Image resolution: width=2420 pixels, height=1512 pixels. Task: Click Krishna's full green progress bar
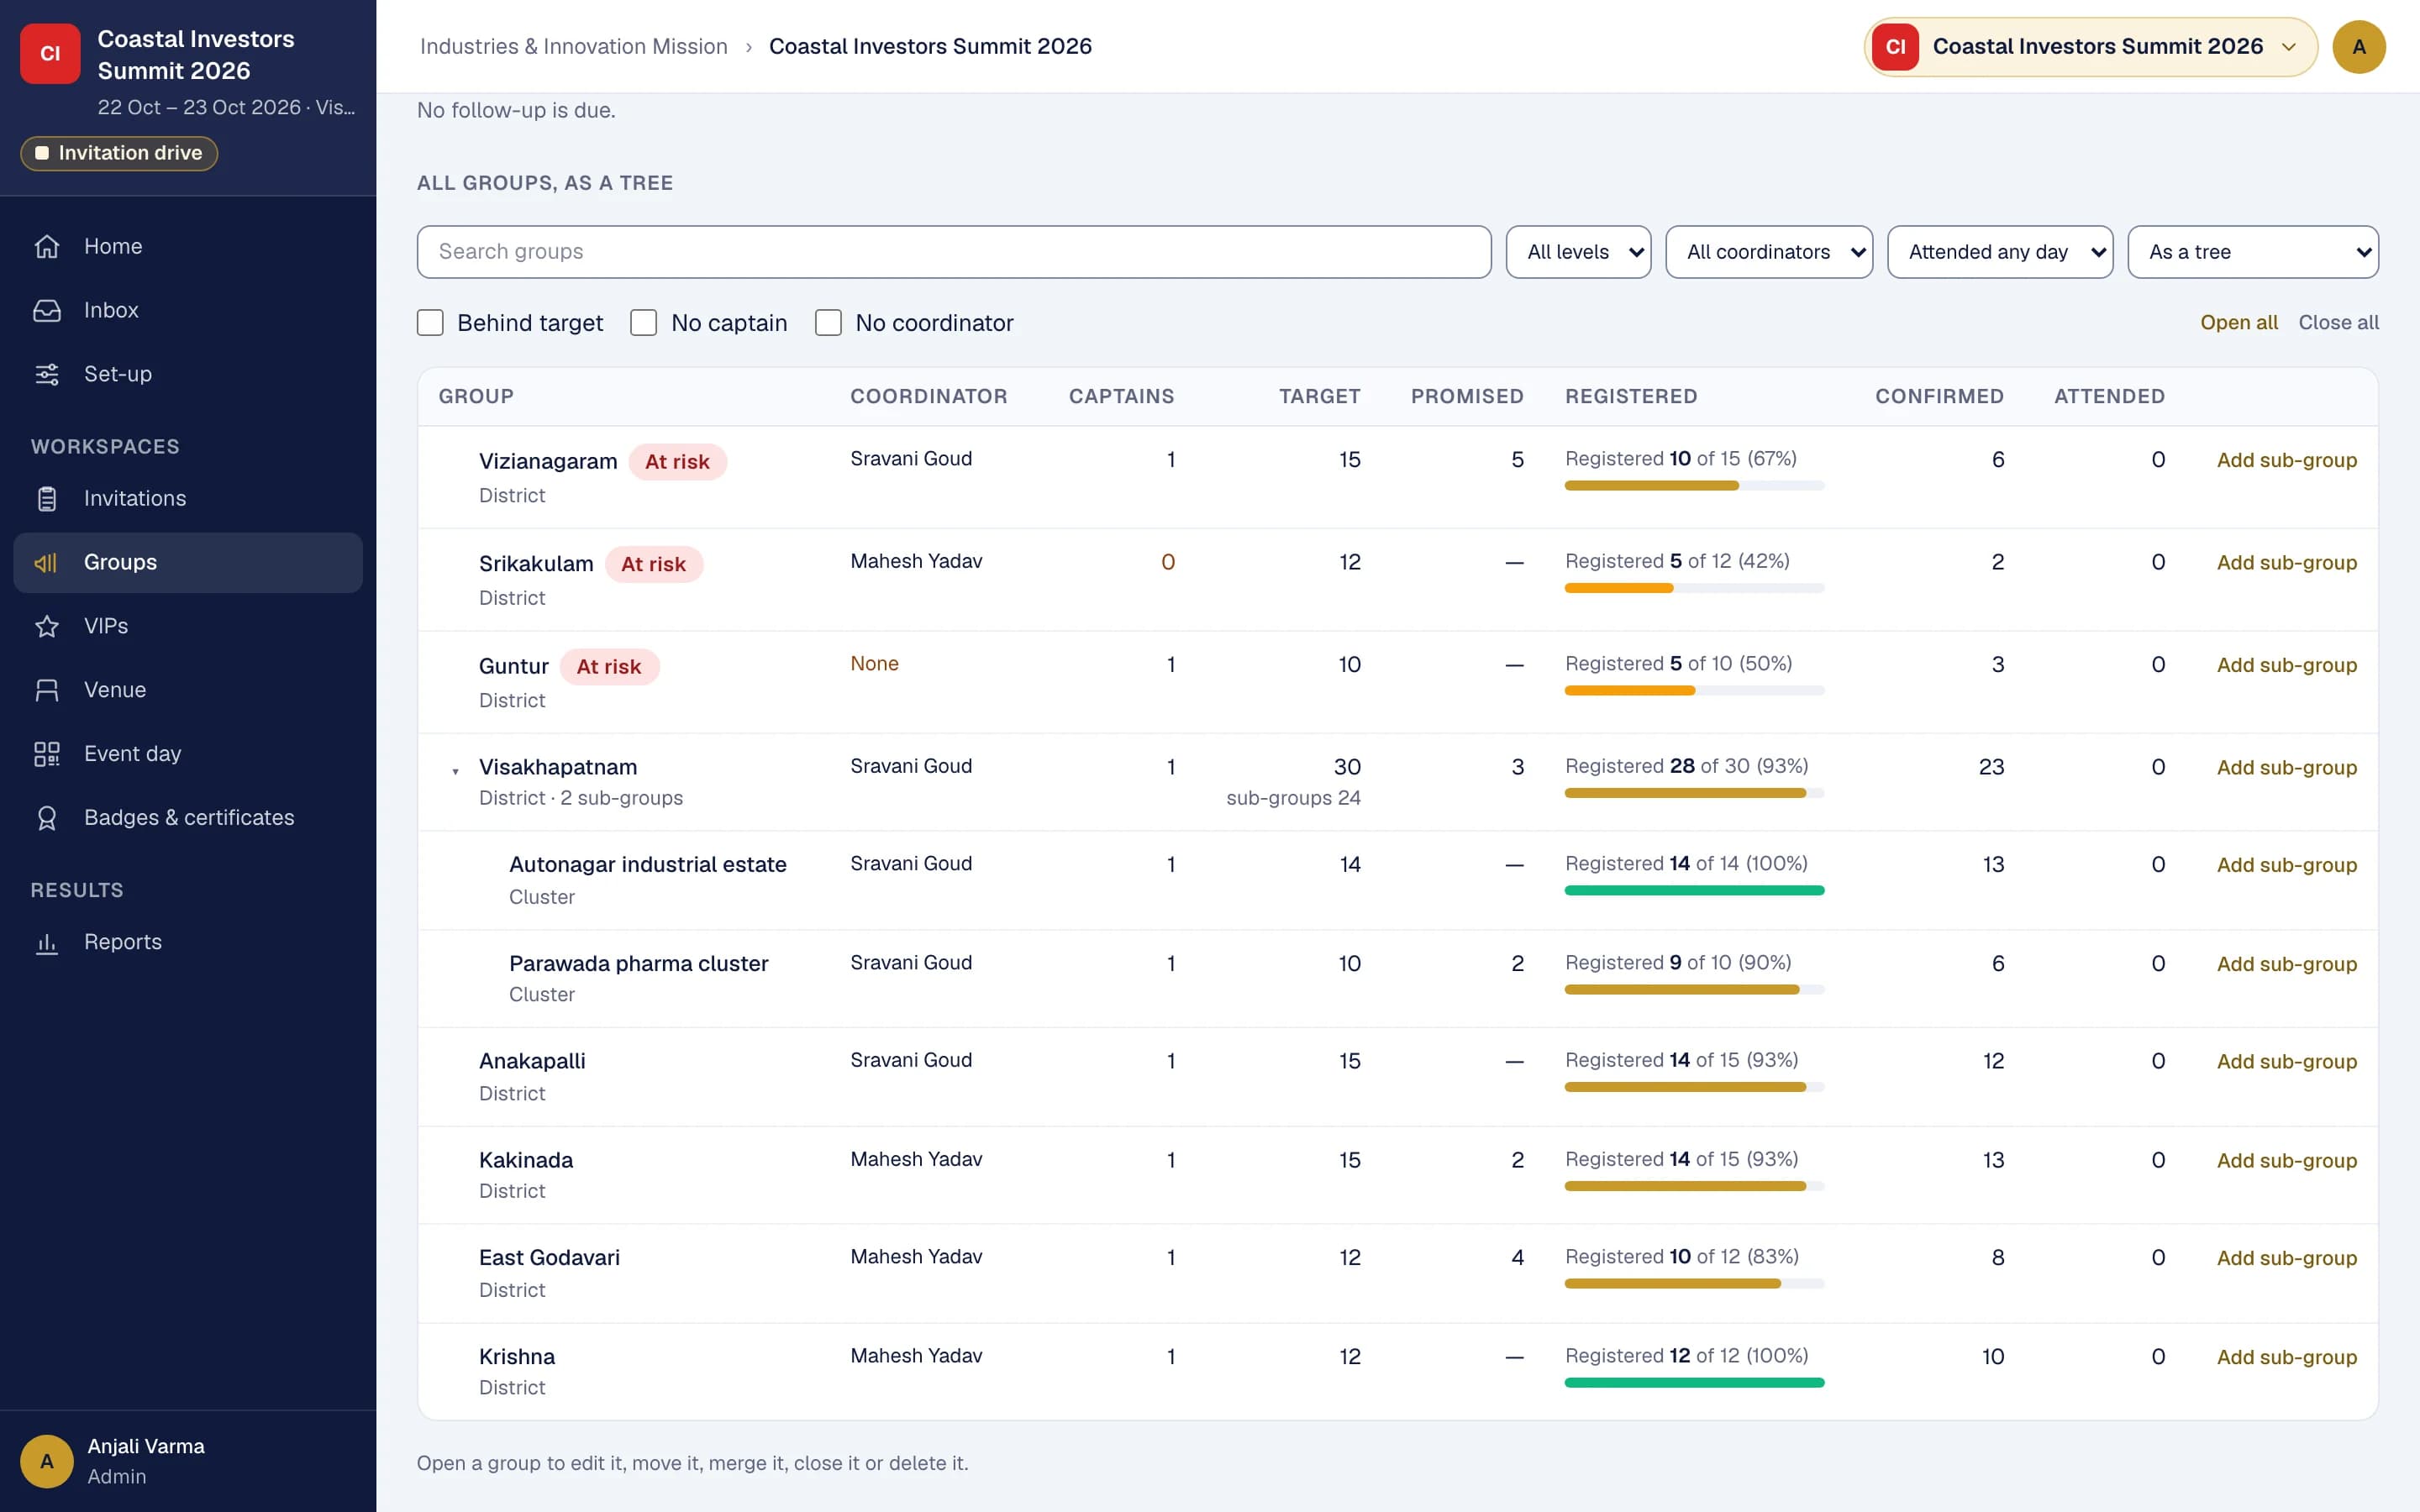[1694, 1382]
